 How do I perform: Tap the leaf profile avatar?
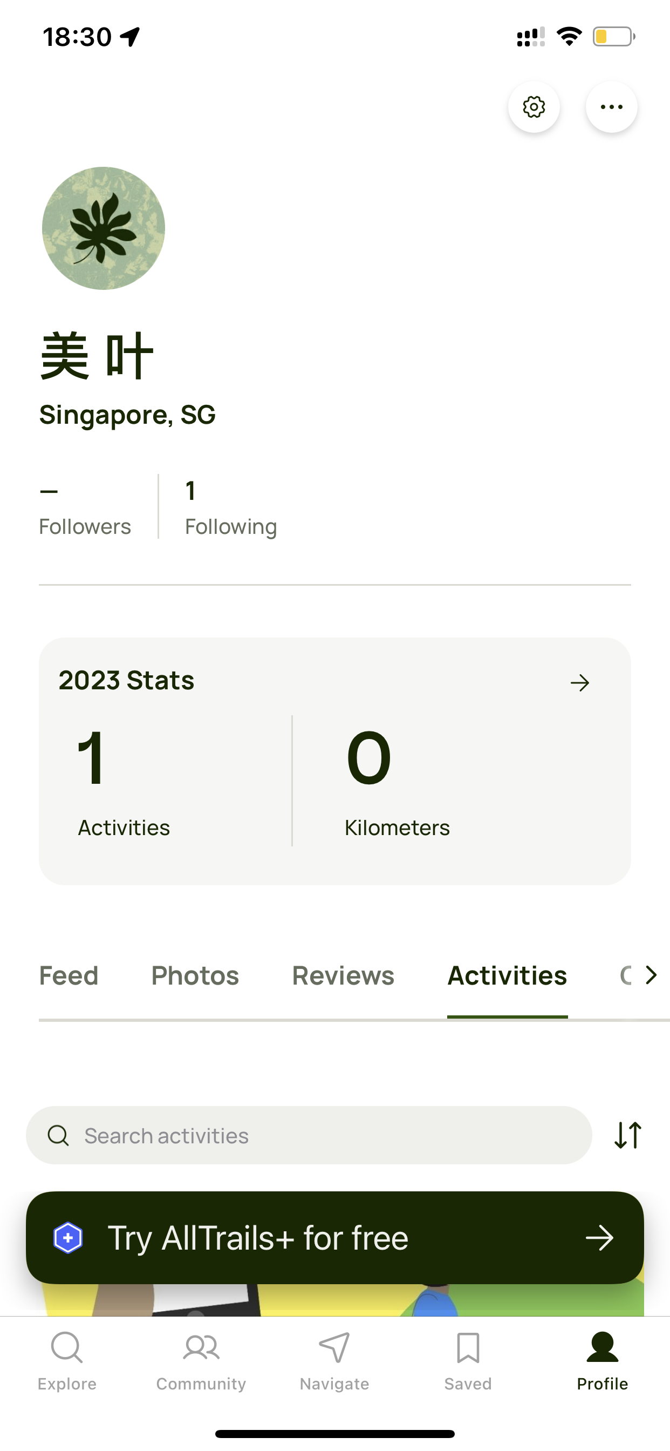(x=104, y=228)
